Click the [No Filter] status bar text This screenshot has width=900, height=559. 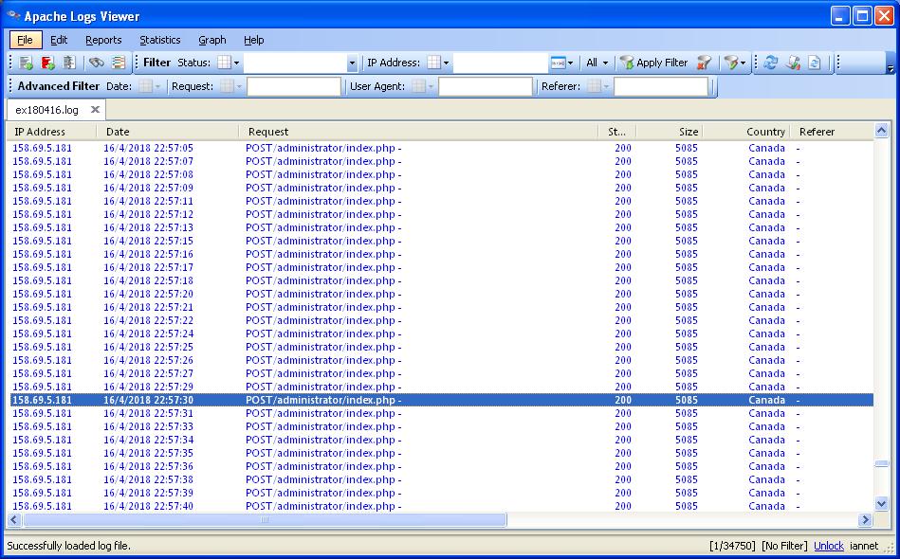point(784,546)
